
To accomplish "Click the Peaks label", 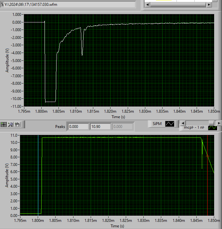I will [60, 127].
